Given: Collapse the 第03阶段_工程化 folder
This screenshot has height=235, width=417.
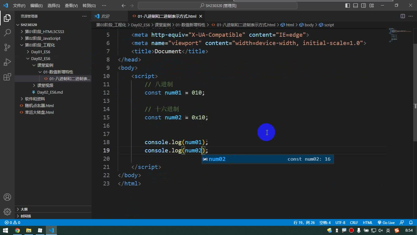Looking at the screenshot, I should click(x=53, y=45).
